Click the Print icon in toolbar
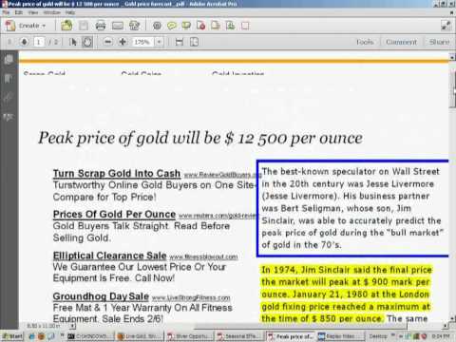 pos(101,26)
